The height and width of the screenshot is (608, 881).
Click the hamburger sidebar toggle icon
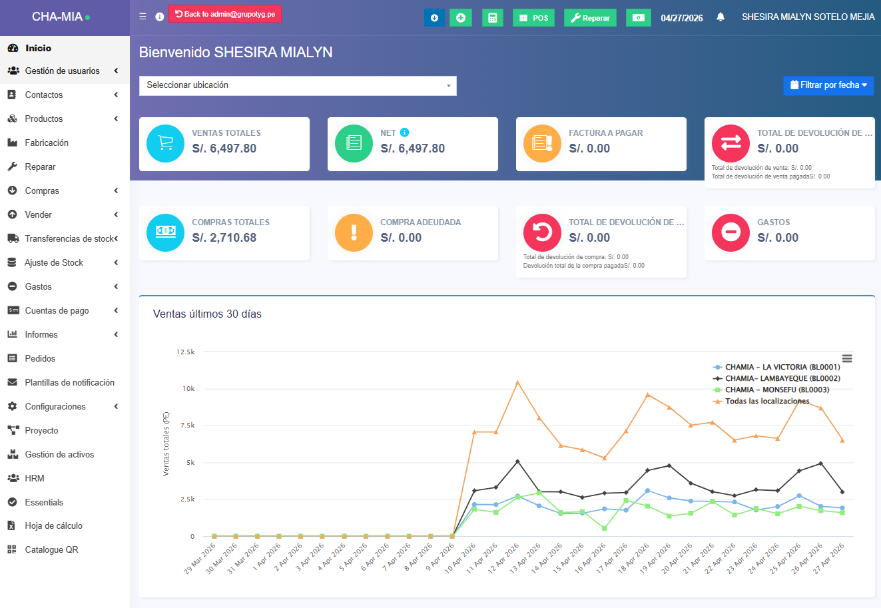point(143,17)
